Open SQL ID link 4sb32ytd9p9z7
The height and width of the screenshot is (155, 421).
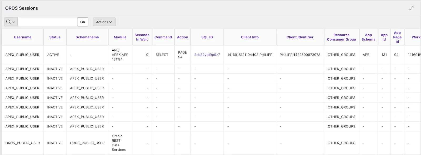207,55
